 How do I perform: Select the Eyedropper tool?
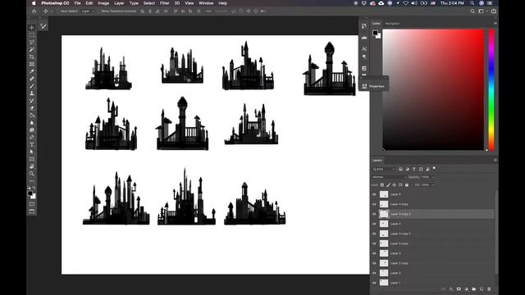click(x=32, y=71)
